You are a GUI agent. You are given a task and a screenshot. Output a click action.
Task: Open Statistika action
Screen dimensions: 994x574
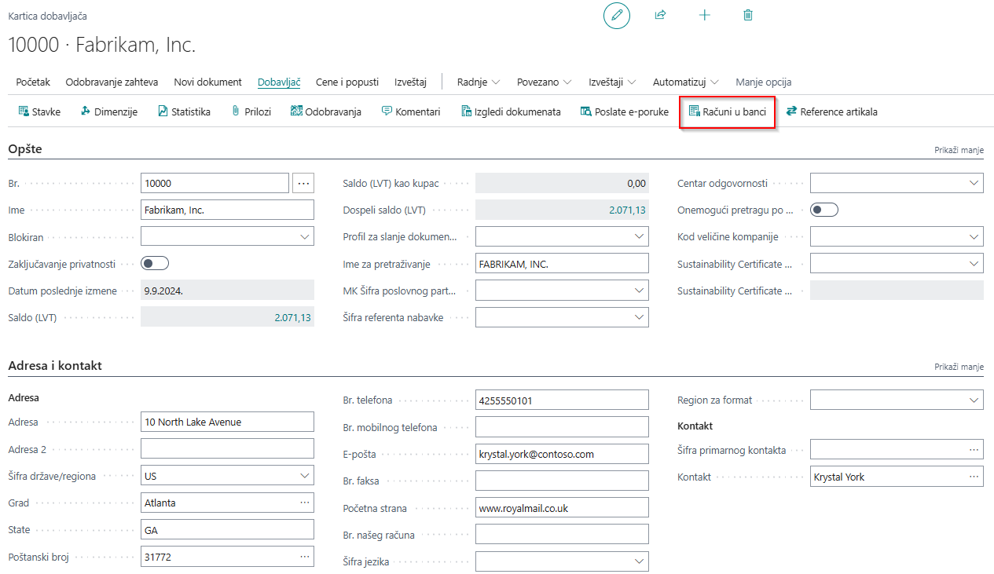coord(184,112)
